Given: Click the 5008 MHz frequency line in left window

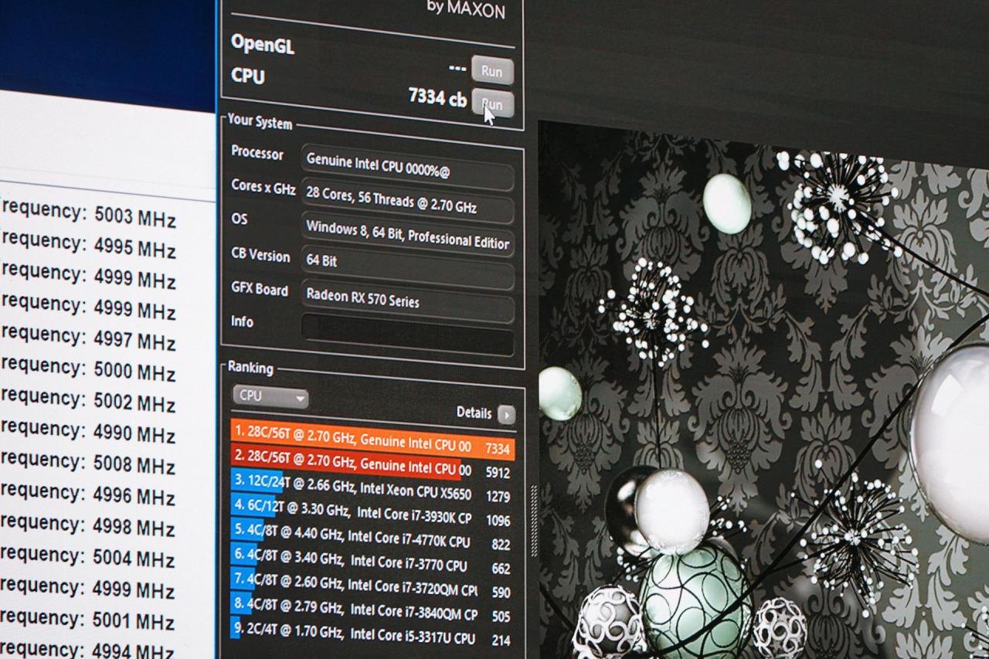Looking at the screenshot, I should point(88,463).
